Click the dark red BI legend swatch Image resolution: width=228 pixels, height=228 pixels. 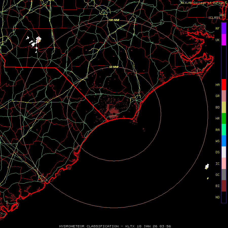click(x=224, y=186)
